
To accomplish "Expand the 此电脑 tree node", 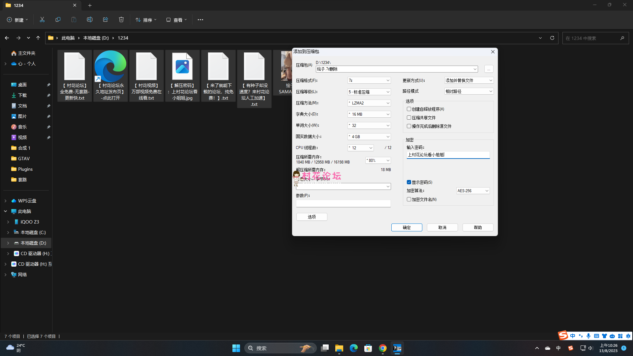I will click(6, 211).
